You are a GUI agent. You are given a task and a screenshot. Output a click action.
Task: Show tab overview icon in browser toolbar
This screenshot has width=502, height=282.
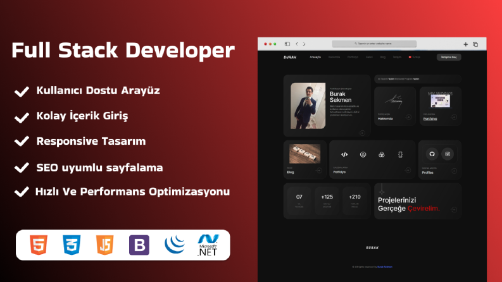click(475, 44)
